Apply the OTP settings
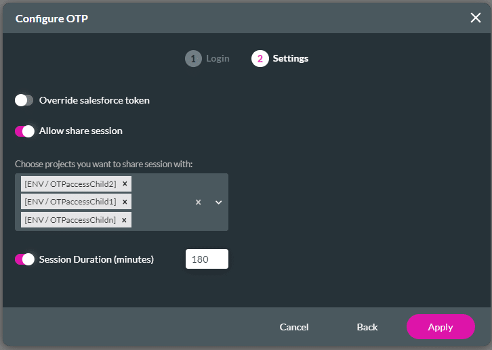The image size is (492, 350). 440,327
